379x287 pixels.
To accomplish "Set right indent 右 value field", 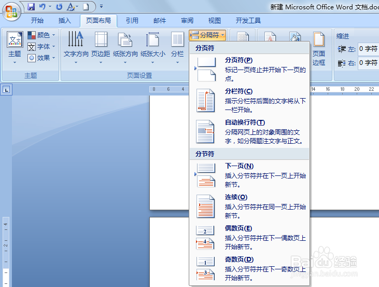I will [x=368, y=63].
